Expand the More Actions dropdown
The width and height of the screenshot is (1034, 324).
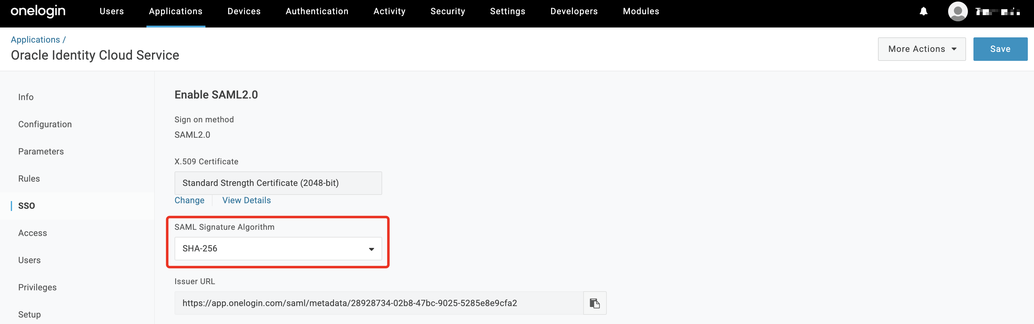point(922,49)
